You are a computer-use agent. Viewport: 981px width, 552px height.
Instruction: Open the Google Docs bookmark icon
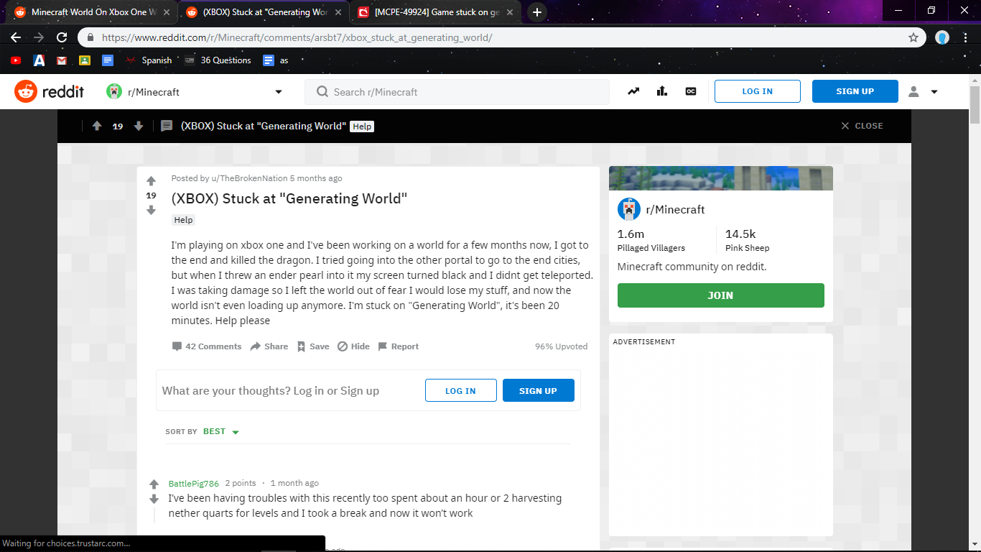108,60
